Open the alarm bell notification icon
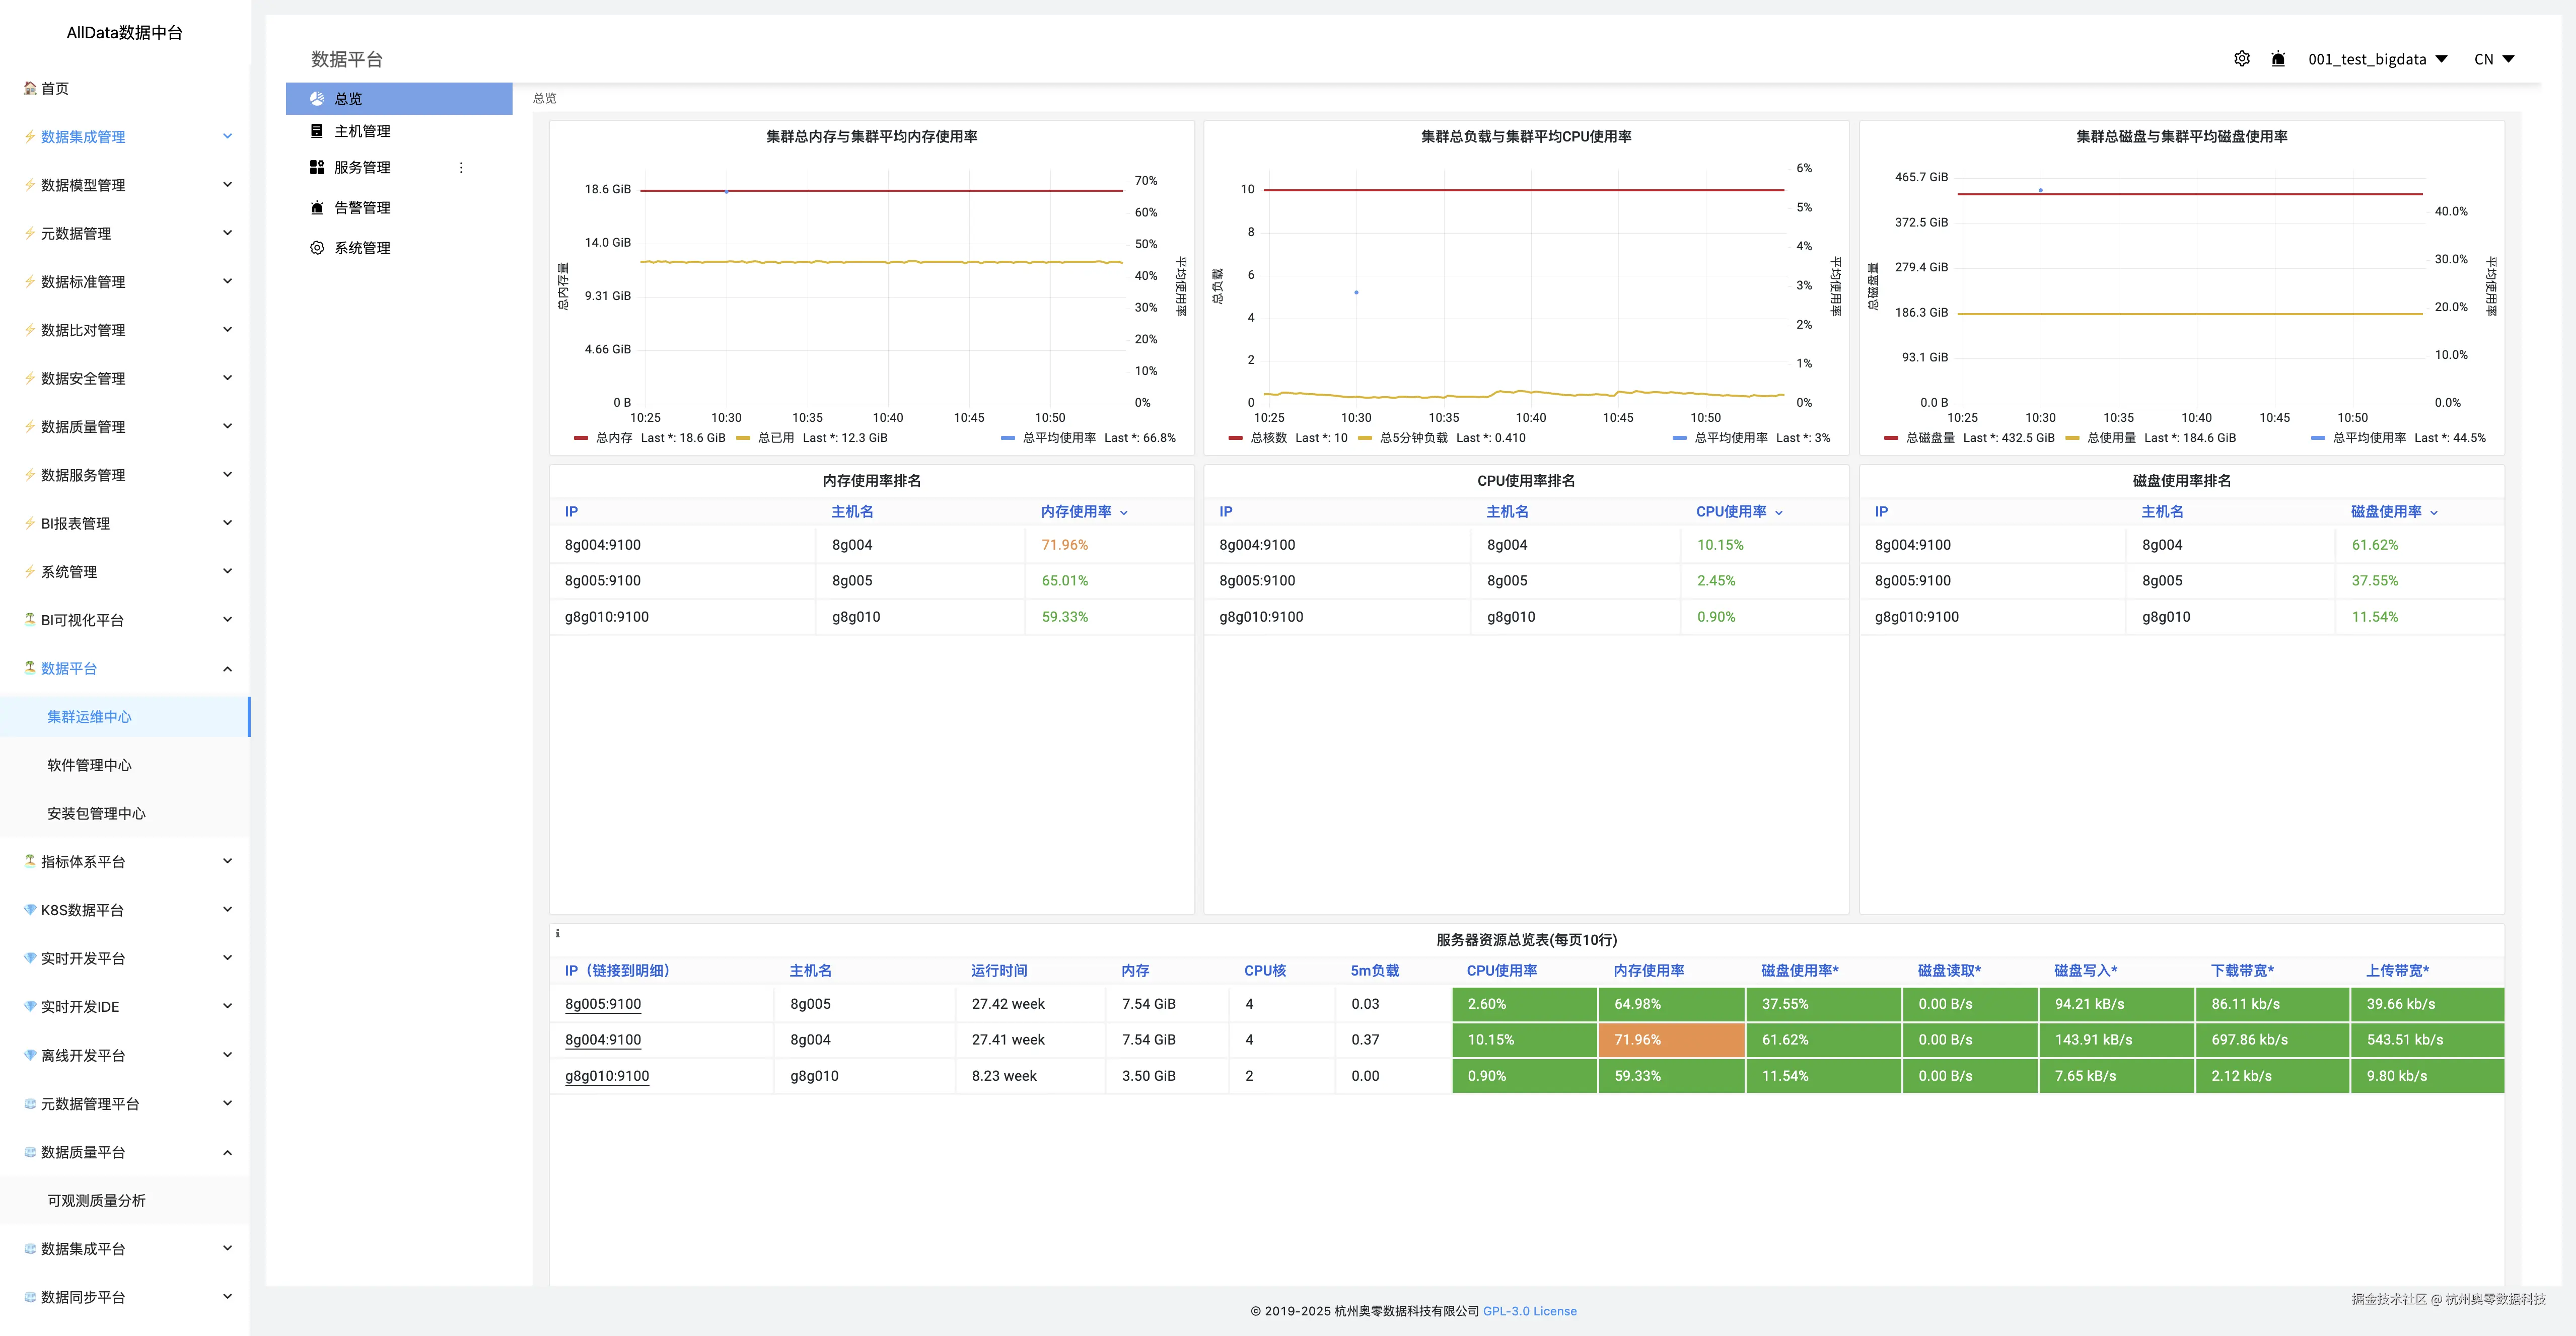This screenshot has width=2576, height=1336. [x=2278, y=59]
